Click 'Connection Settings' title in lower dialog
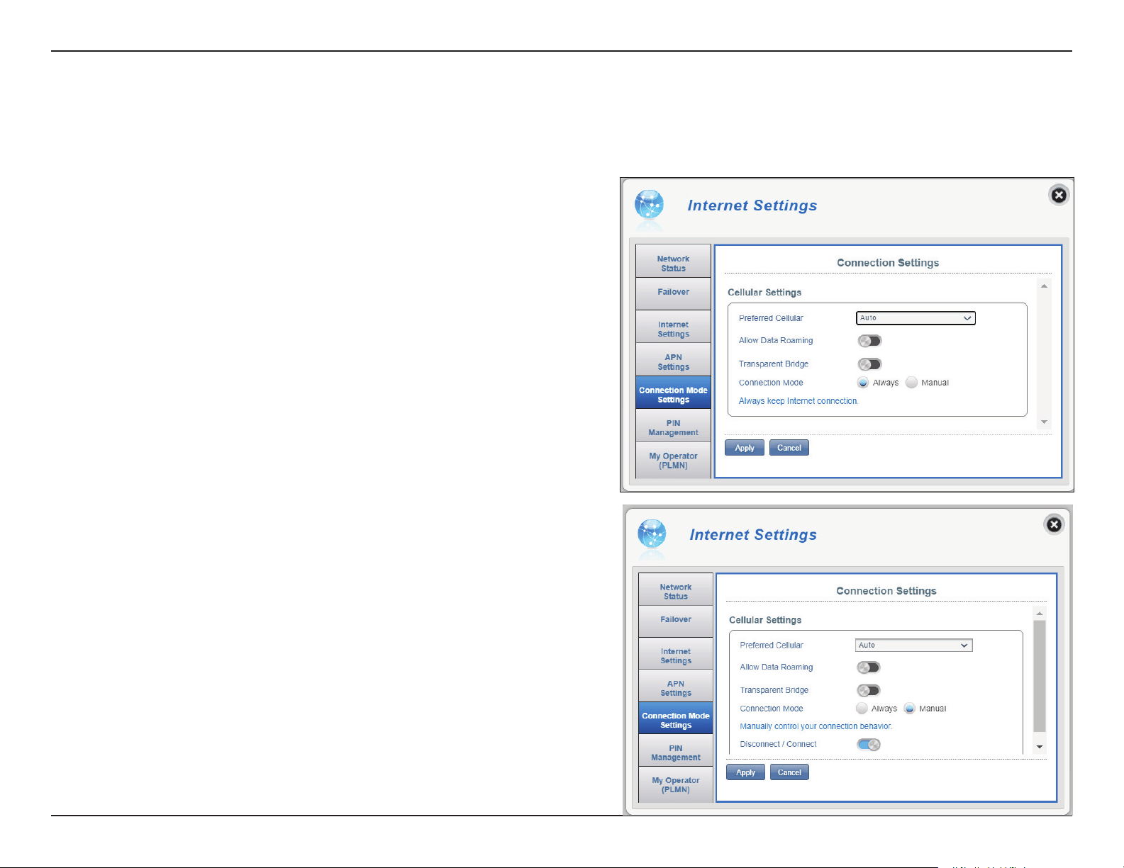This screenshot has height=868, width=1124. 886,591
